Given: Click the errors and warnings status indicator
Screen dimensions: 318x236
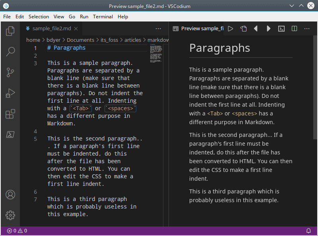Looking at the screenshot, I should coord(17,231).
